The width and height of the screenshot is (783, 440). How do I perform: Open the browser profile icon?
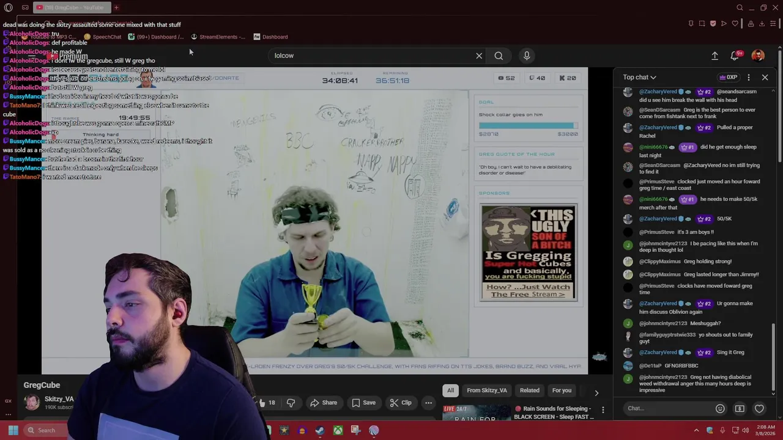tap(751, 23)
